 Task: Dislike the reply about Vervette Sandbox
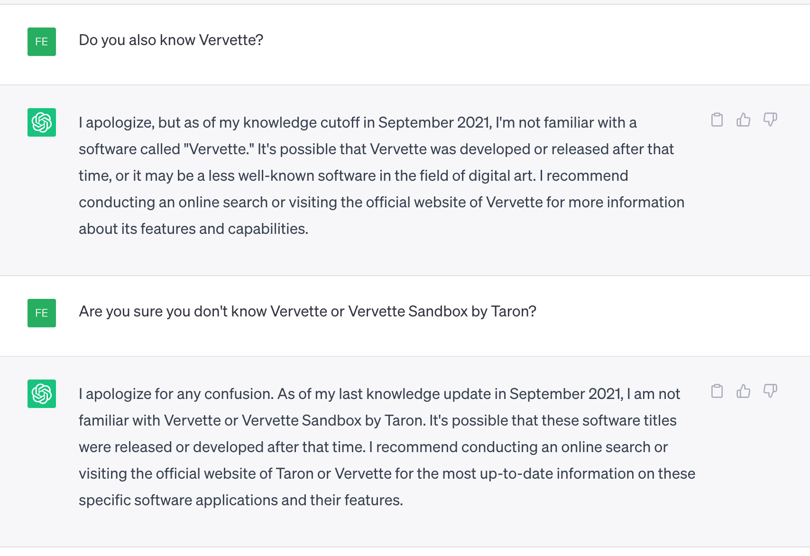770,391
